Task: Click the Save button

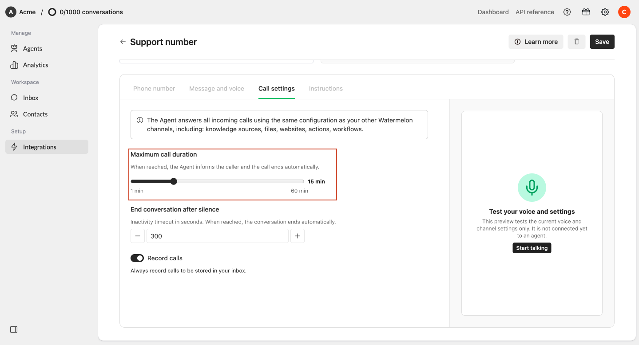Action: [602, 42]
